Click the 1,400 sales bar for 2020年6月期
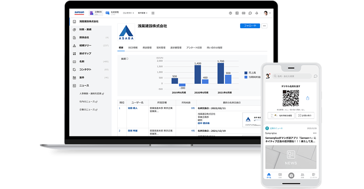 [x=197, y=74]
